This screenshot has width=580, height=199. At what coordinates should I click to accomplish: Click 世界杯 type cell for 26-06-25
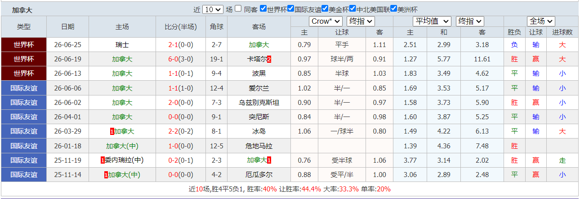click(x=24, y=45)
